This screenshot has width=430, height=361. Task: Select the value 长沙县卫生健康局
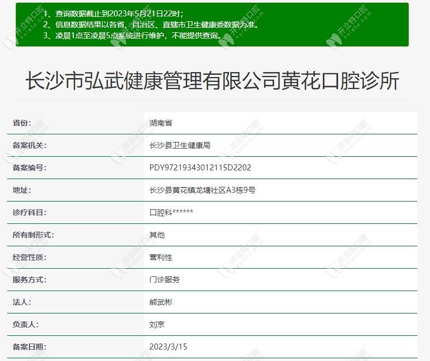[x=180, y=145]
